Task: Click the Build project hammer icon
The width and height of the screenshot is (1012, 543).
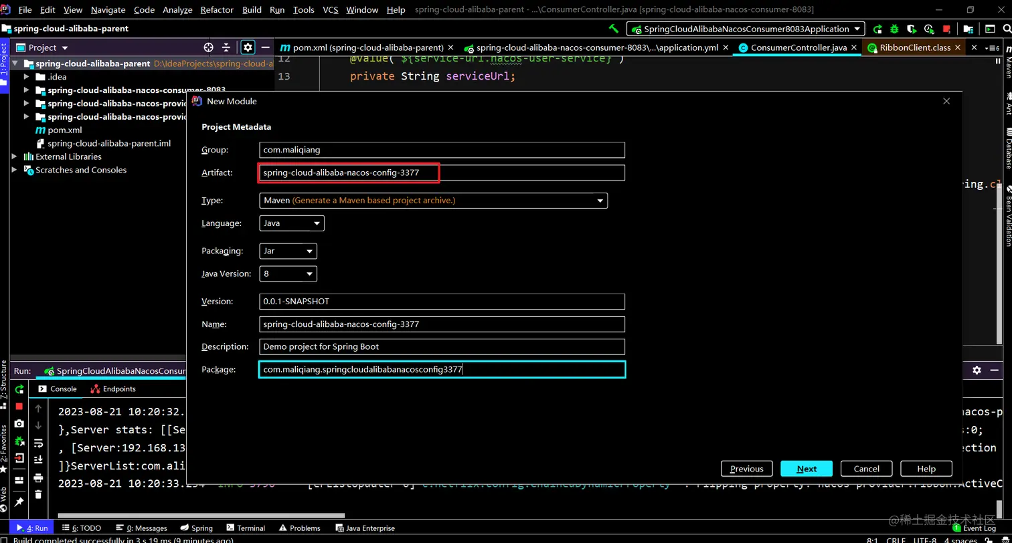Action: click(613, 29)
